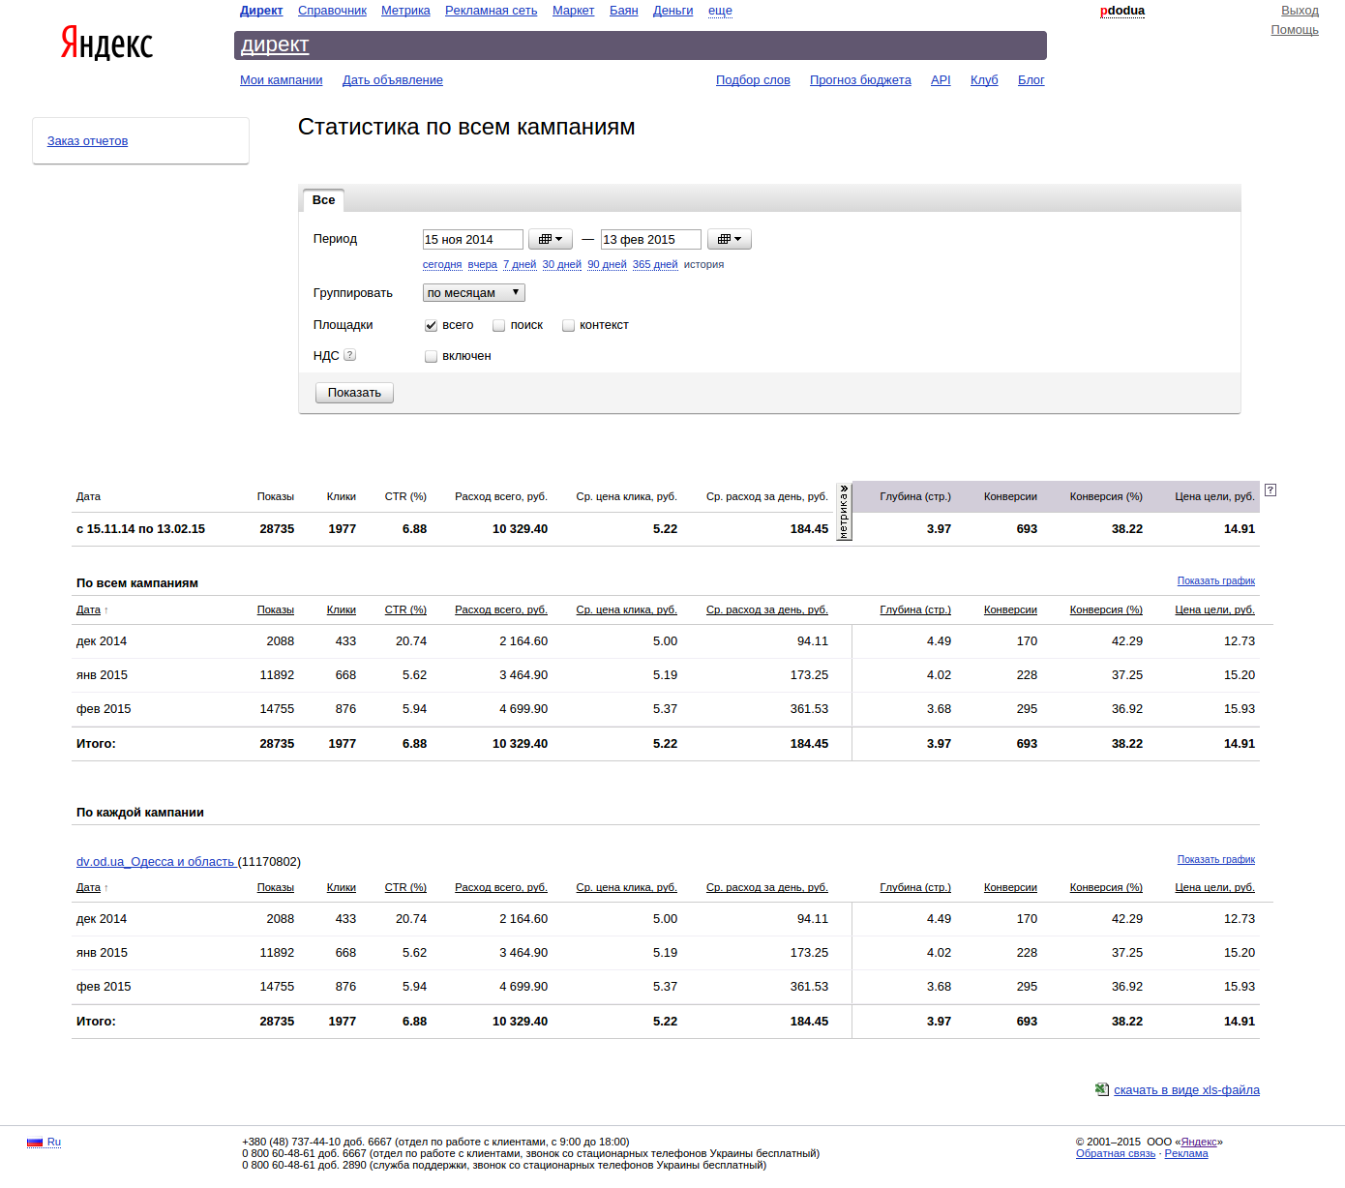
Task: Select the 90 дней period shortcut
Action: coord(607,264)
